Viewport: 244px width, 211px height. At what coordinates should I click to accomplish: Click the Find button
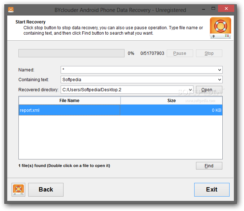pos(209,166)
